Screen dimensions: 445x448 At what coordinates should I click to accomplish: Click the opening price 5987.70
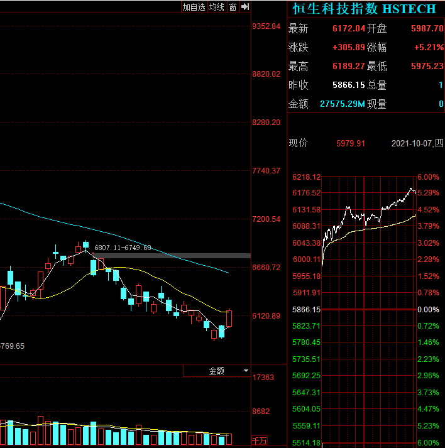pos(427,28)
